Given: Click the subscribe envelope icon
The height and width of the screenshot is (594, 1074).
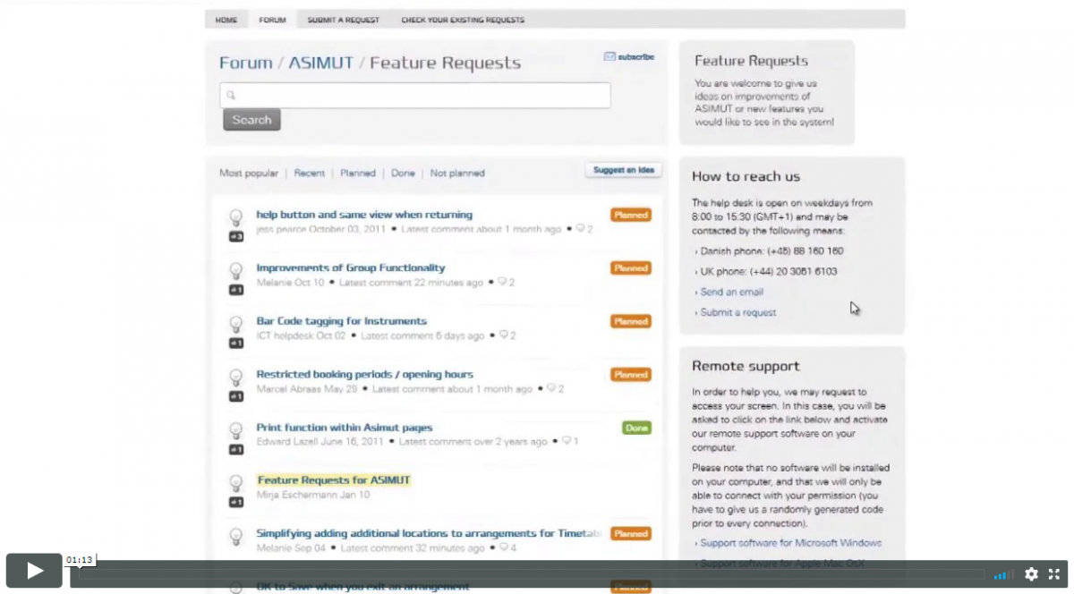Looking at the screenshot, I should coord(609,56).
